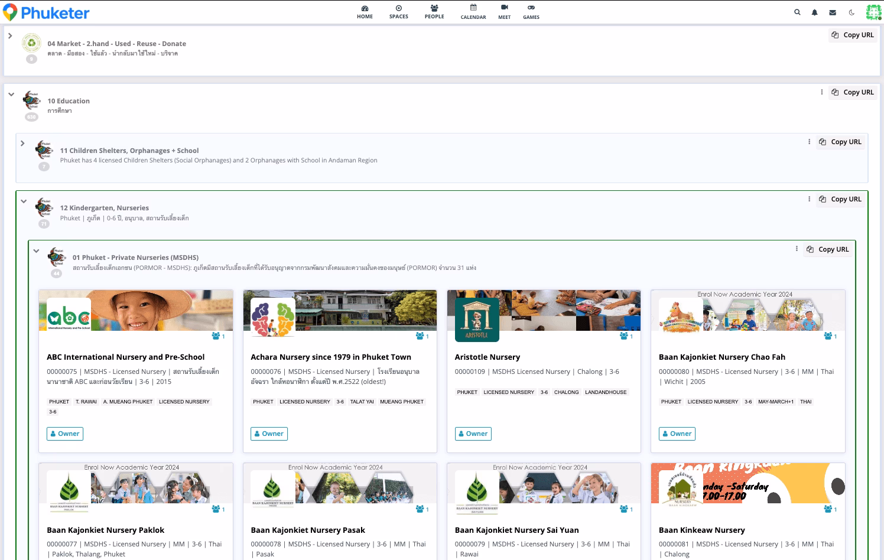
Task: Open Spaces in top navigation
Action: 399,12
